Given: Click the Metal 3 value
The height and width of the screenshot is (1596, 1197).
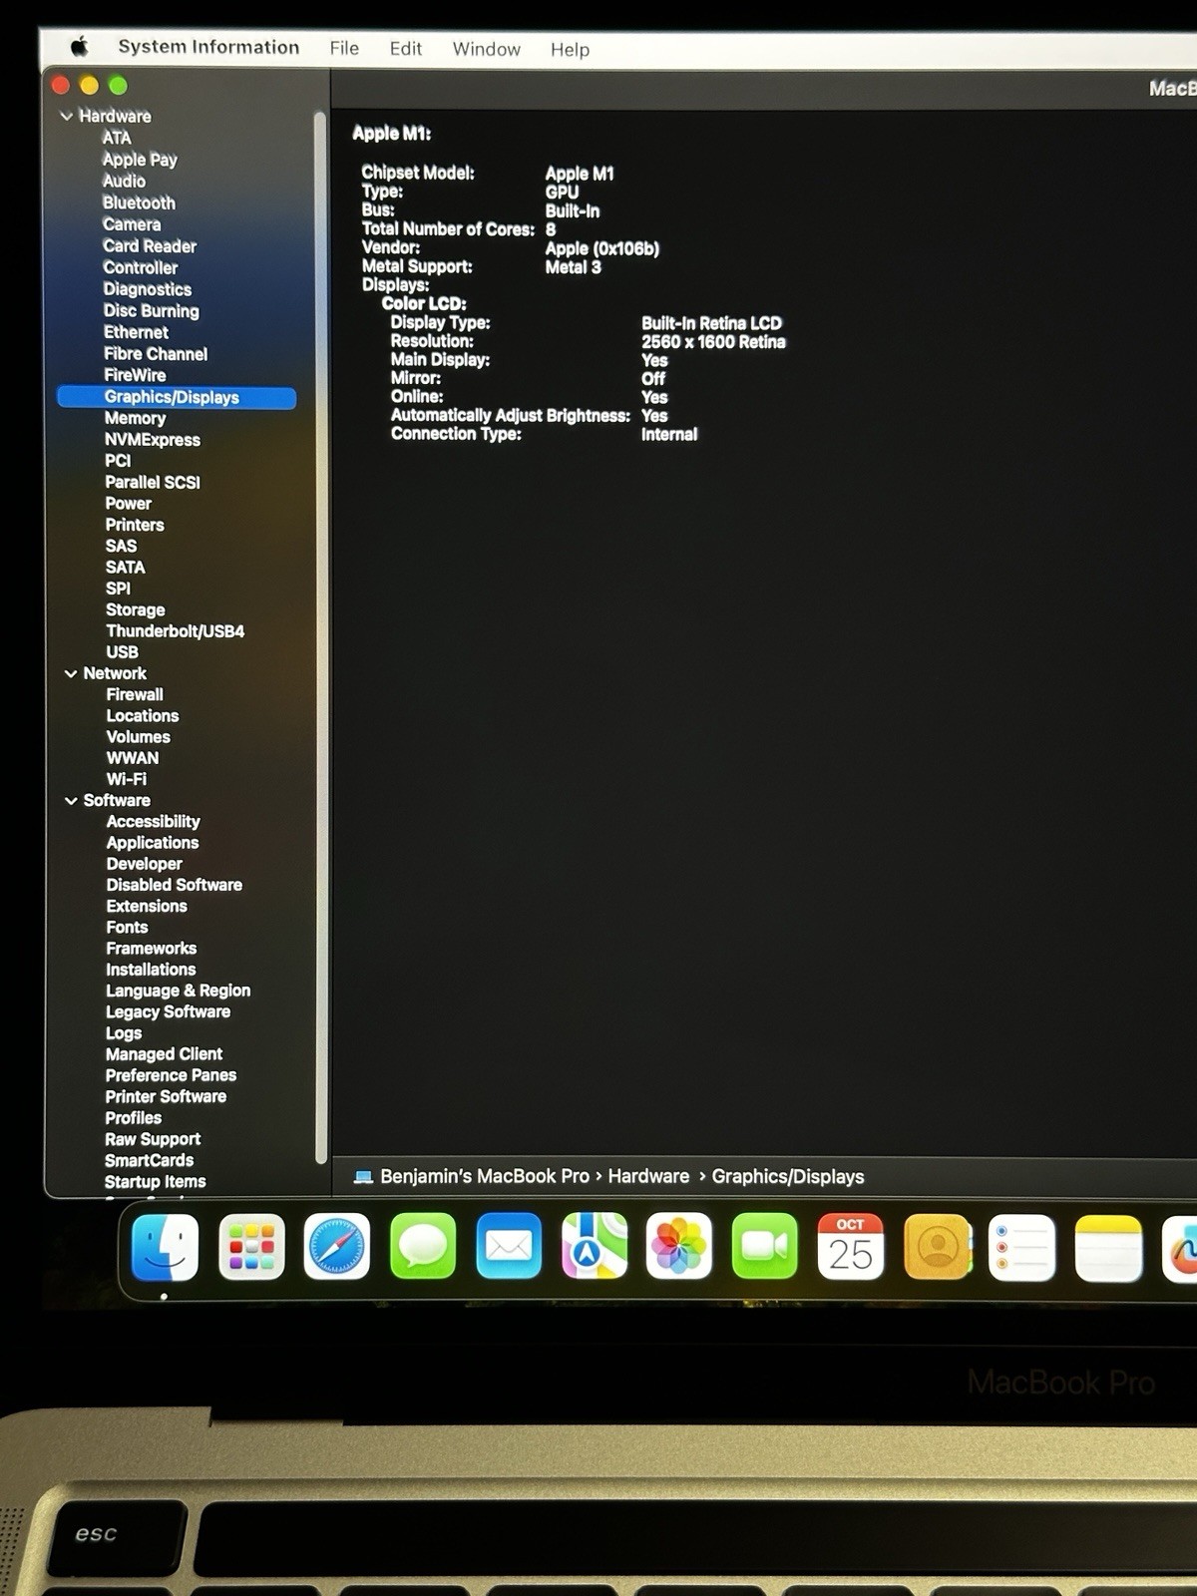Looking at the screenshot, I should click(574, 267).
